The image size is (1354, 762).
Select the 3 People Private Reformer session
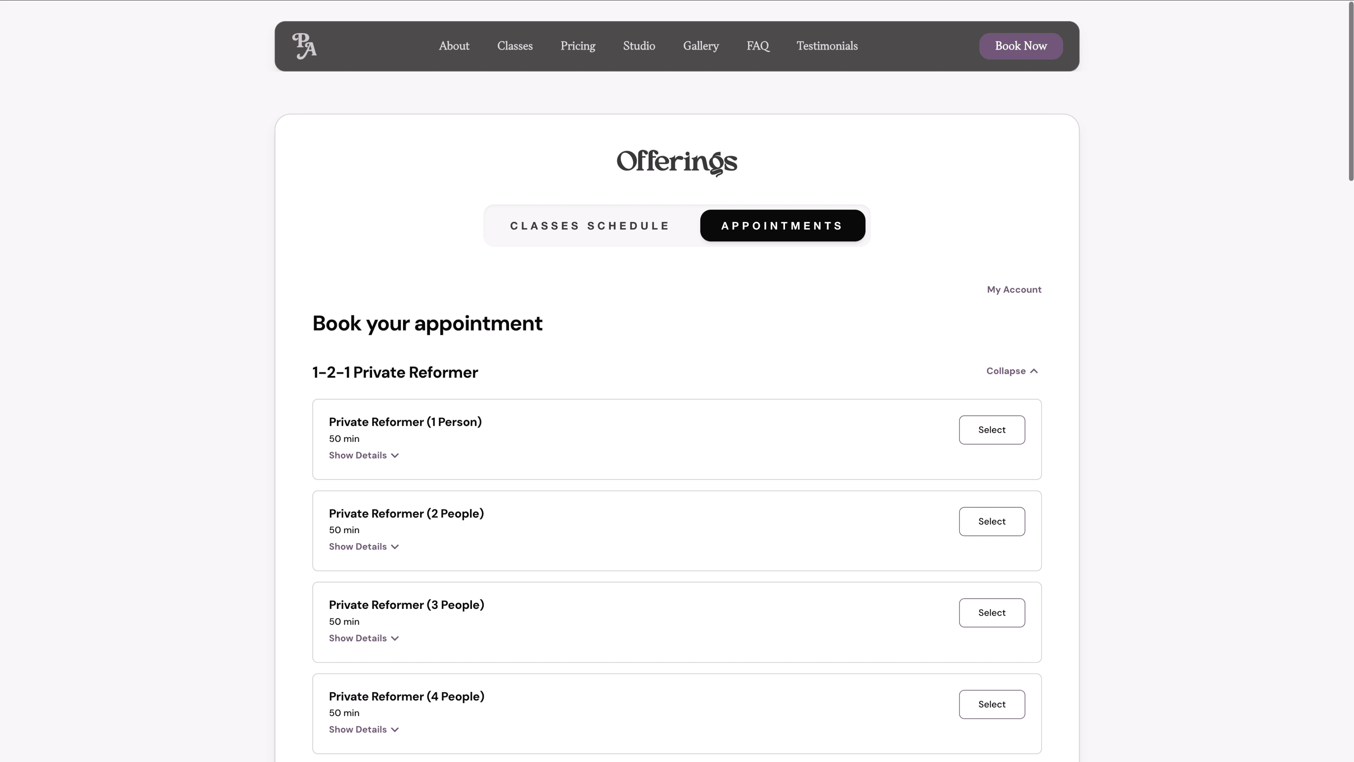[x=991, y=613]
